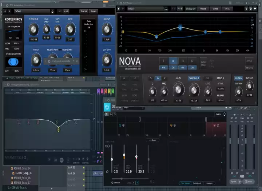The image size is (262, 191).
Task: Click Ozone Band 3 width slider handle
Action: pos(136,156)
